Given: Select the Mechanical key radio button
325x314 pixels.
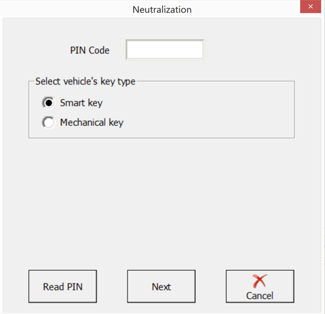Looking at the screenshot, I should pyautogui.click(x=48, y=123).
